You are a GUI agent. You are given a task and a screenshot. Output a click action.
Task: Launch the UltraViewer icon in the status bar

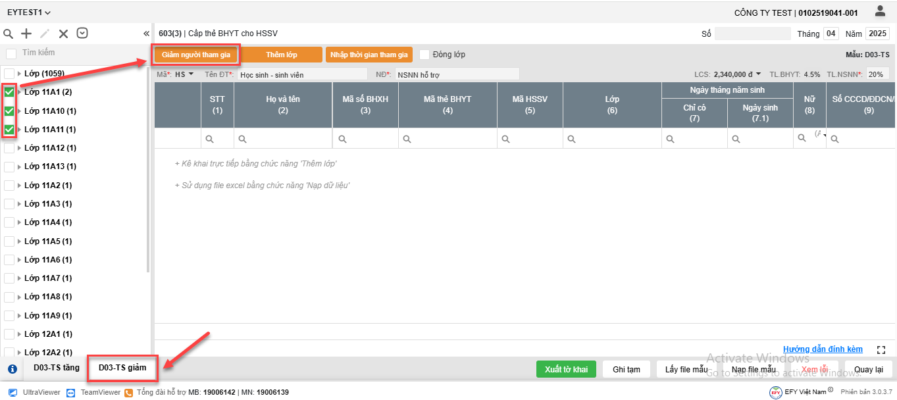pyautogui.click(x=13, y=392)
